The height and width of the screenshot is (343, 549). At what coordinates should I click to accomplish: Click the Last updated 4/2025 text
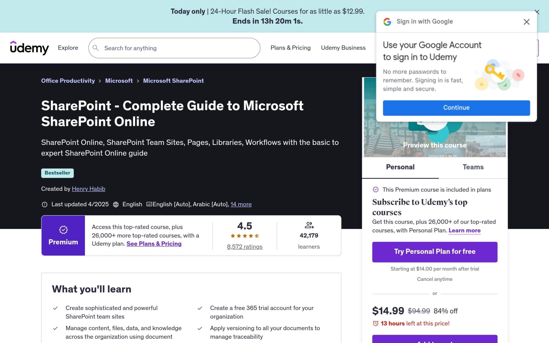click(80, 204)
